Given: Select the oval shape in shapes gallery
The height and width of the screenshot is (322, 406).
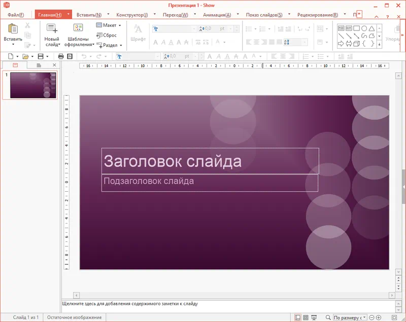Looking at the screenshot, I should [x=364, y=28].
